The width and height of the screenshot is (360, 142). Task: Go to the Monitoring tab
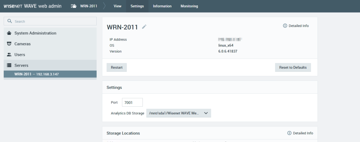[189, 6]
